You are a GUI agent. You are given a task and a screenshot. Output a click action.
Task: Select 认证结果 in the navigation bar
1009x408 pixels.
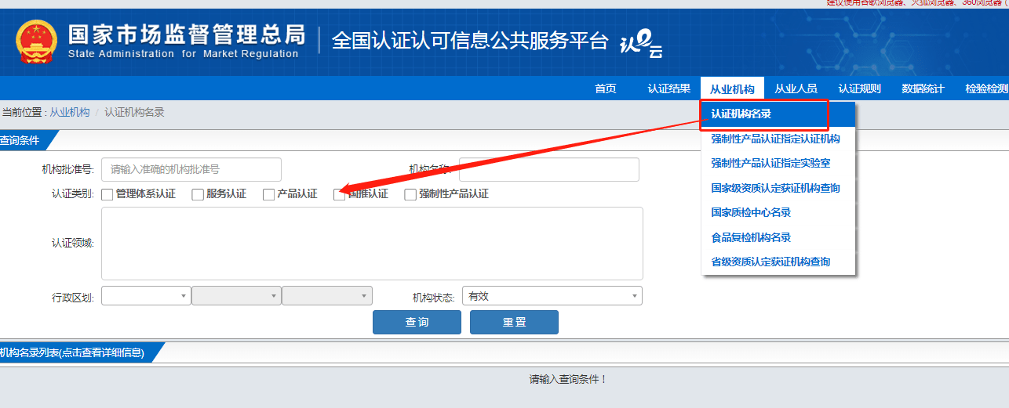pos(668,88)
